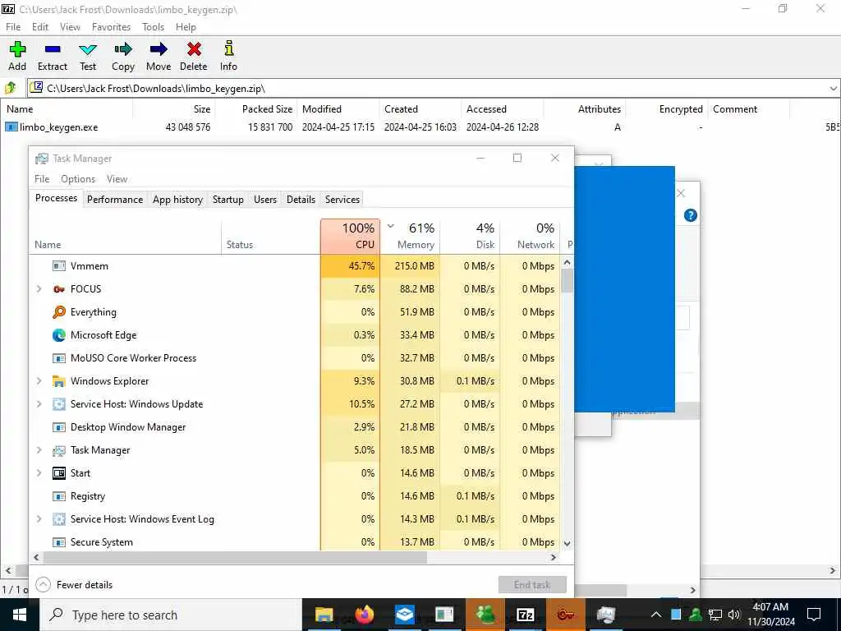Screen dimensions: 841x631
Task: Select the Desktop Window Manager row
Action: 295,427
